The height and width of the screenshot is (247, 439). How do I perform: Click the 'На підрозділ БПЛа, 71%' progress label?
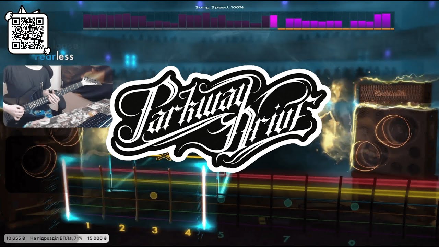click(x=56, y=238)
